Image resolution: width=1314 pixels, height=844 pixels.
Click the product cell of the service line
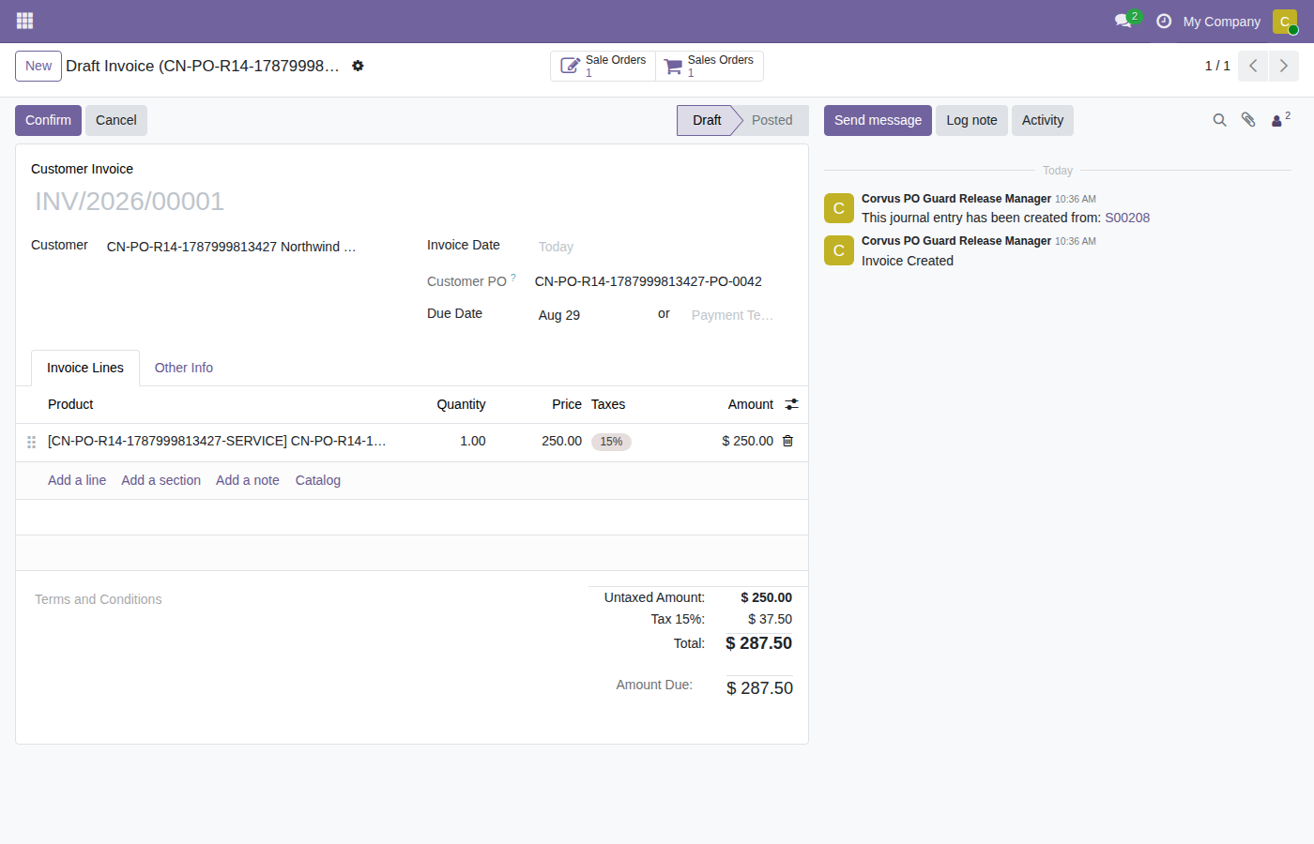coord(217,441)
